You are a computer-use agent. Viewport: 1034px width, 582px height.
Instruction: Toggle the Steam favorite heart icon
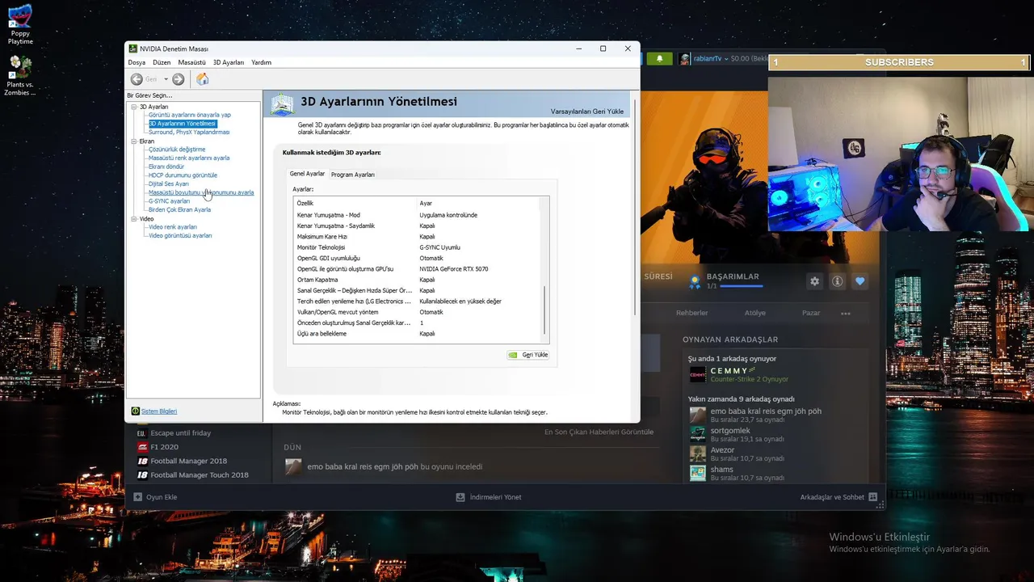point(860,281)
